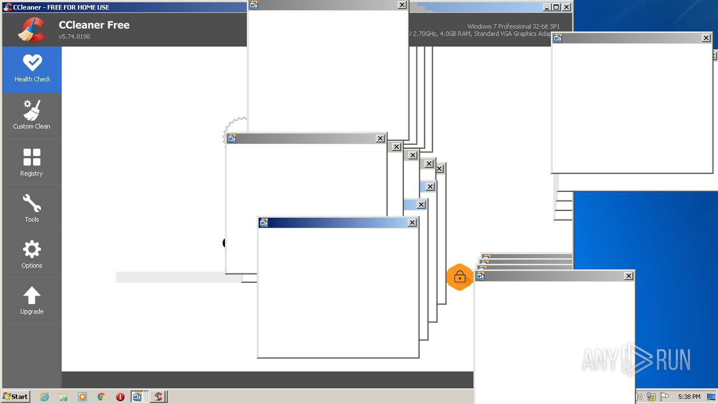This screenshot has height=404, width=718.
Task: Launch Windows Media Player from taskbar
Action: coord(82,397)
